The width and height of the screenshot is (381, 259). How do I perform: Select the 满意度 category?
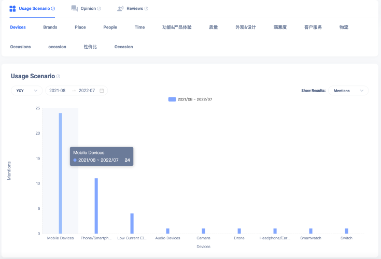(280, 27)
